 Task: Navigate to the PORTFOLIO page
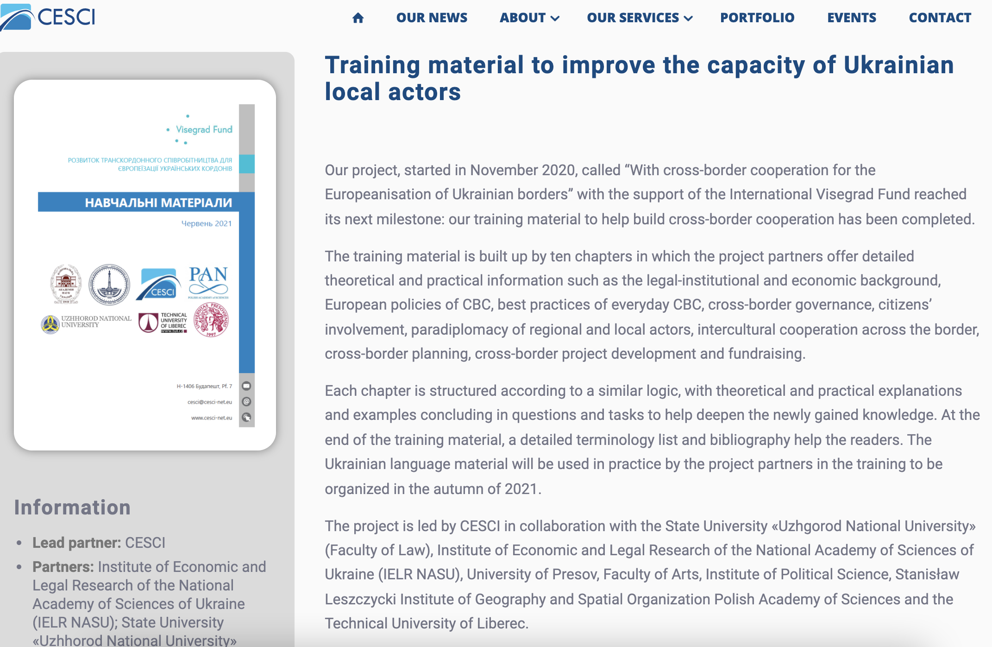click(x=757, y=18)
